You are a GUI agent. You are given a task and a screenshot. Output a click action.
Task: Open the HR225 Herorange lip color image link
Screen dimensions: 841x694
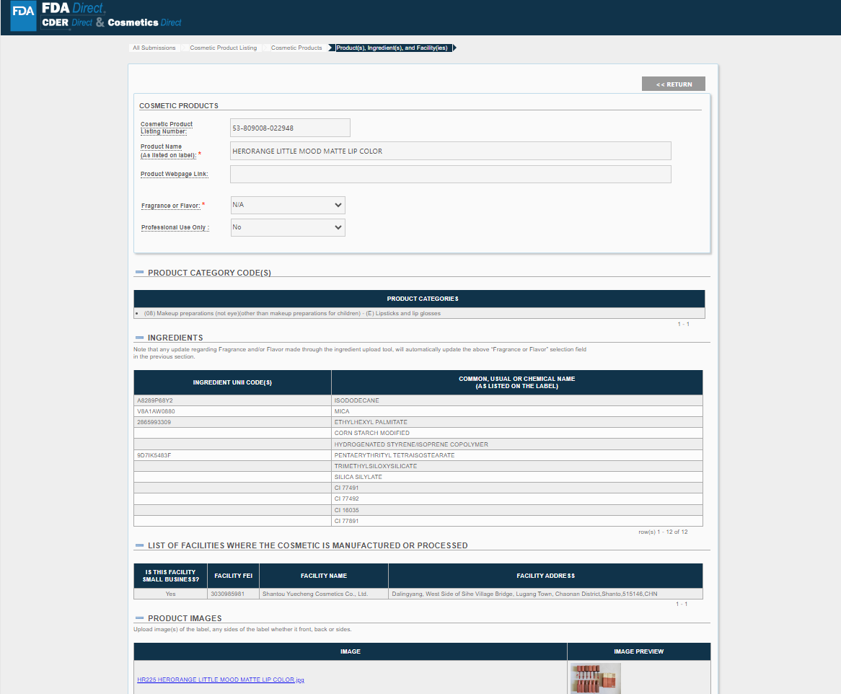pos(220,680)
